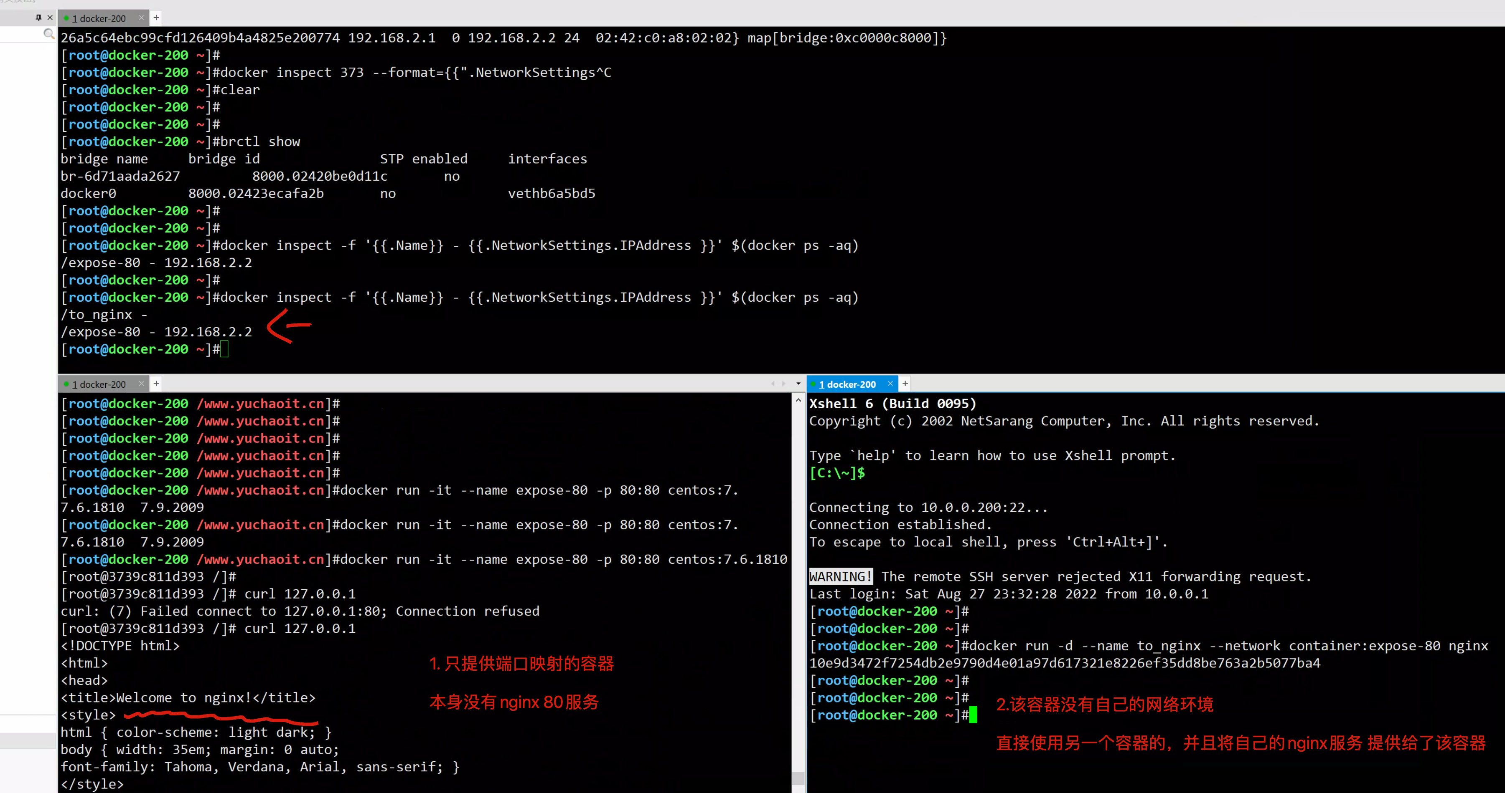Pin the session manager side panel
Viewport: 1505px width, 793px height.
tap(38, 18)
